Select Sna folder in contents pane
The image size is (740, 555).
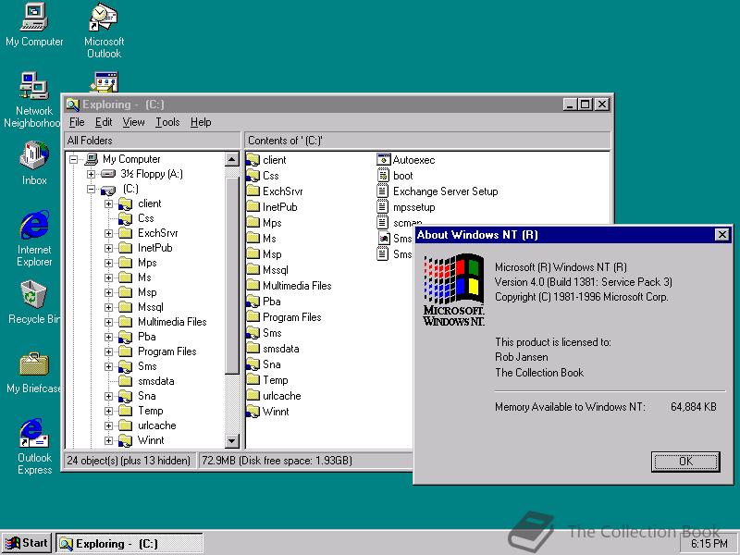tap(264, 364)
